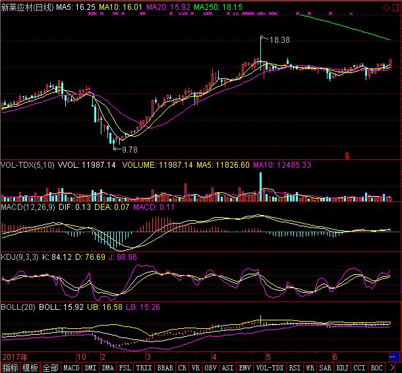The image size is (402, 373).
Task: Click the UB: 16.58 value
Action: [x=105, y=307]
